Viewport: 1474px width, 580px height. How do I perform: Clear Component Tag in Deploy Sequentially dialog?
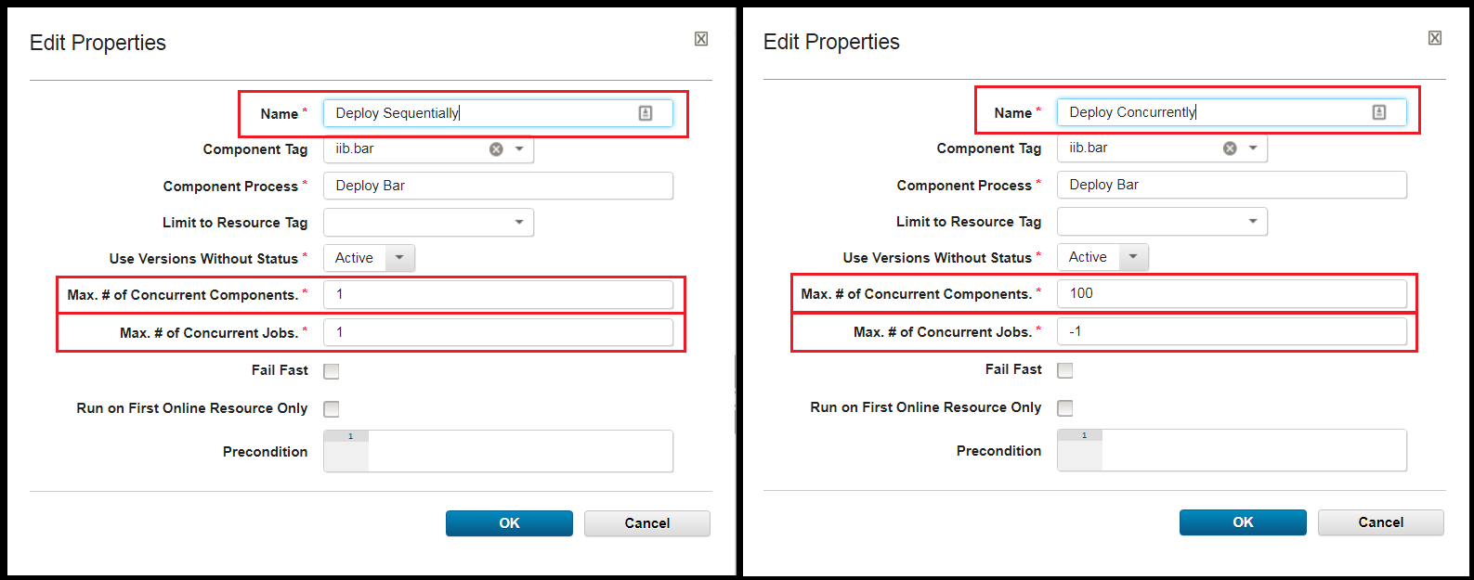(x=496, y=149)
